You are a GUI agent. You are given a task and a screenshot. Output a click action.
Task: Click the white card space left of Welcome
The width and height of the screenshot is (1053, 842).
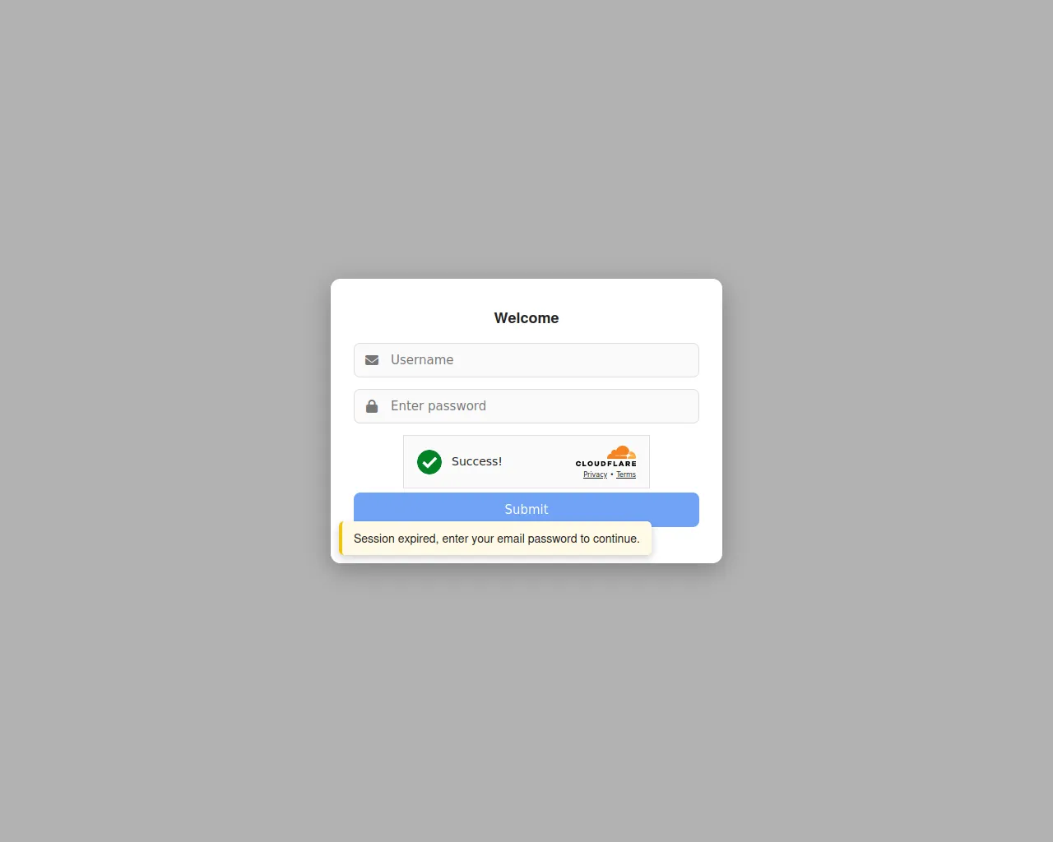click(x=411, y=318)
